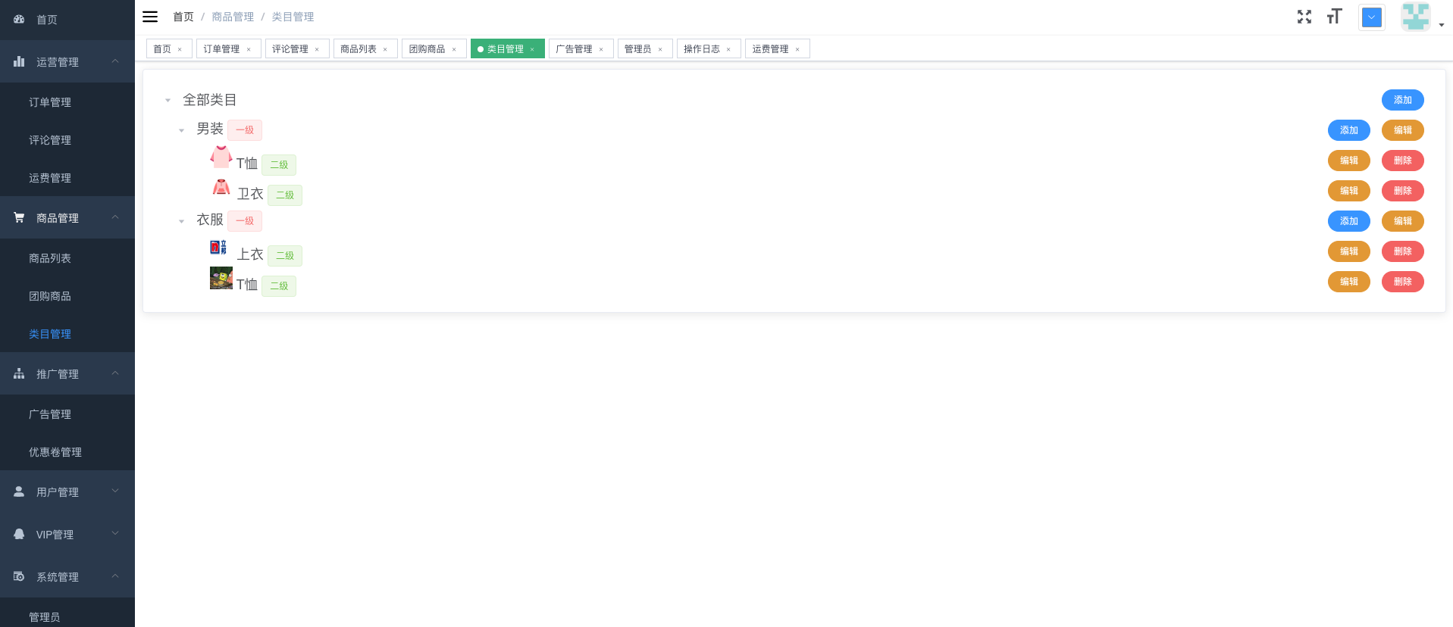Open 运费管理 in the sidebar
Screen dimensions: 1453x627
(67, 178)
